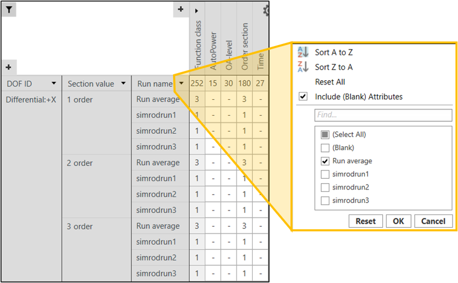Expand columns with the small right arrow
Screen dimensions: 458x283
(196, 10)
